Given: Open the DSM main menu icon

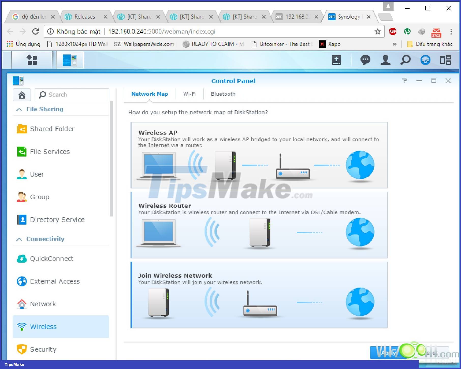Looking at the screenshot, I should click(32, 60).
